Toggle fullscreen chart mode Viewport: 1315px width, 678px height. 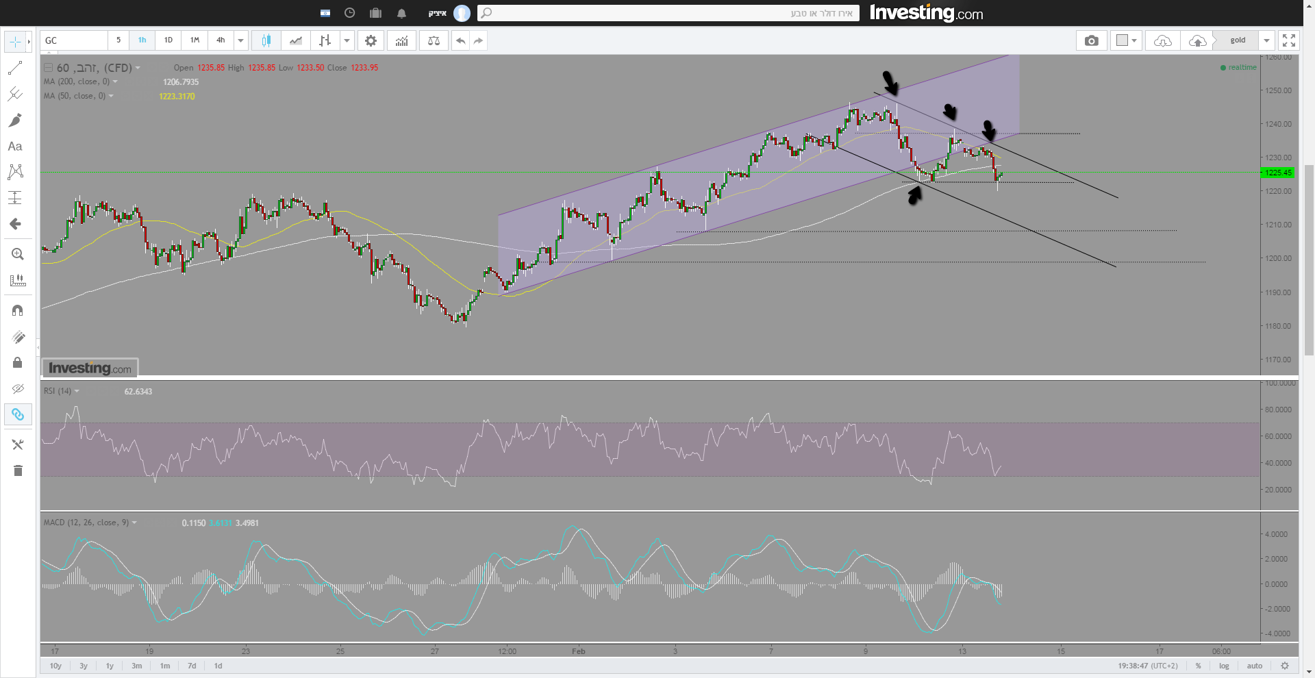(1288, 40)
